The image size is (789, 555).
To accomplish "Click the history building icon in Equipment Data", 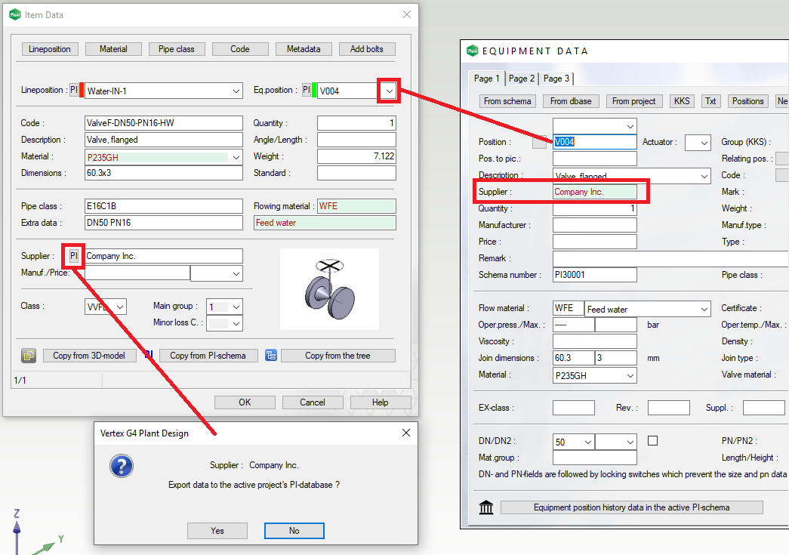I will [486, 507].
